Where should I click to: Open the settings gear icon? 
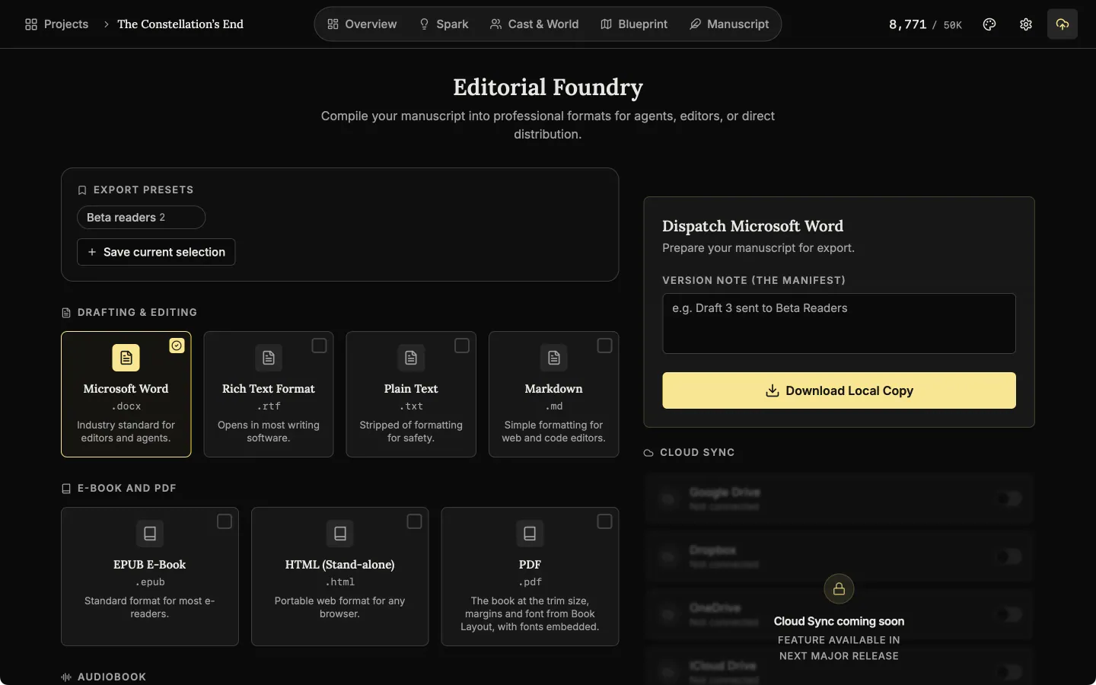(x=1026, y=24)
